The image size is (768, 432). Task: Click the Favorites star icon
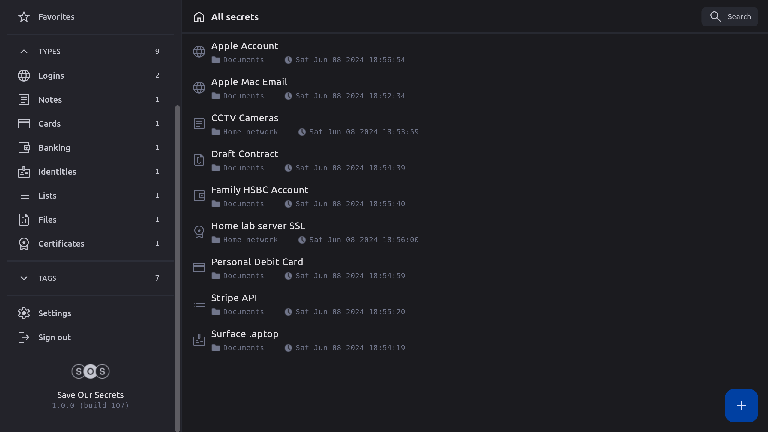coord(24,17)
